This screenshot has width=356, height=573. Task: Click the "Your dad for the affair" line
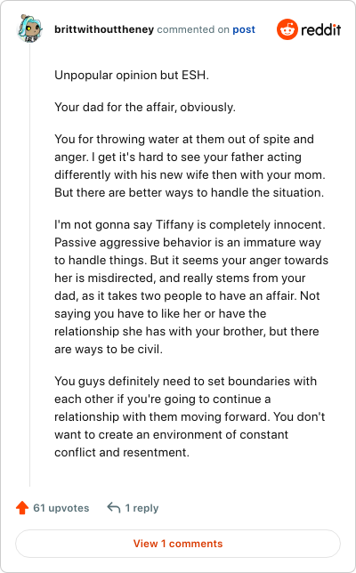pyautogui.click(x=145, y=107)
